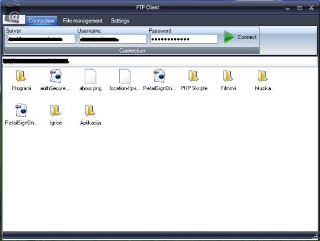Screen dimensions: 320x241
Task: Switch to the Connection tab
Action: pos(41,21)
